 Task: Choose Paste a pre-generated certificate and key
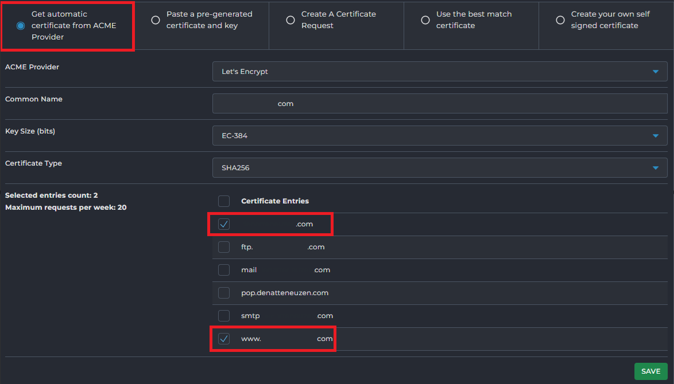click(156, 20)
